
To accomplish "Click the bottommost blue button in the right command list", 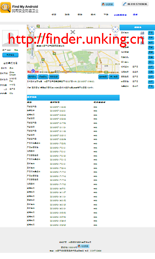I will click(151, 86).
